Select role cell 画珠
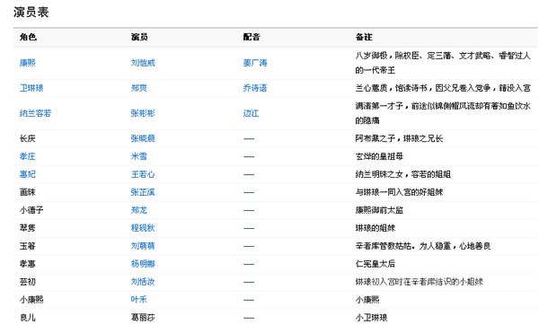 click(28, 192)
